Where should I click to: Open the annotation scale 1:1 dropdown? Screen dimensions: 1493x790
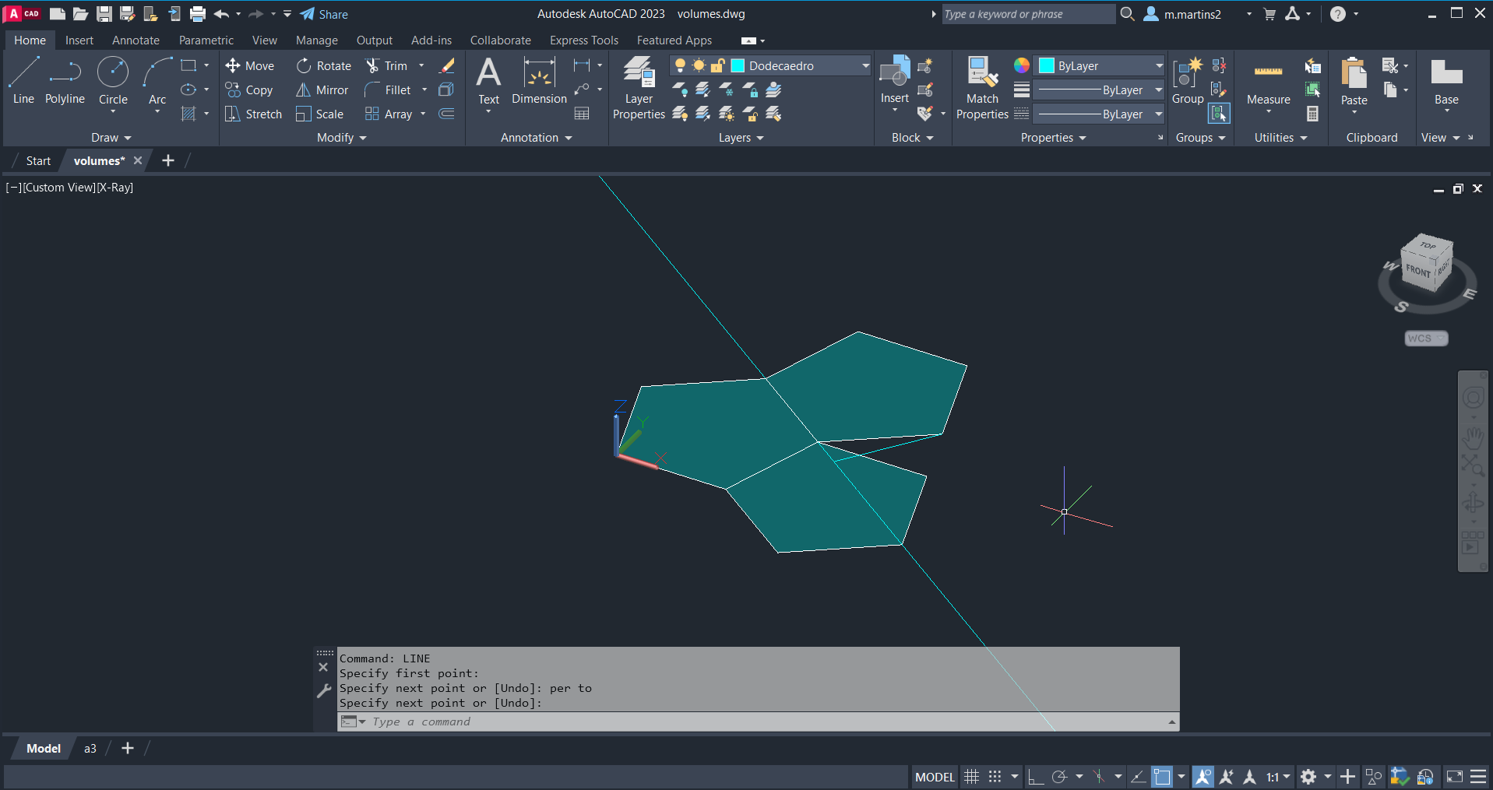click(1277, 777)
